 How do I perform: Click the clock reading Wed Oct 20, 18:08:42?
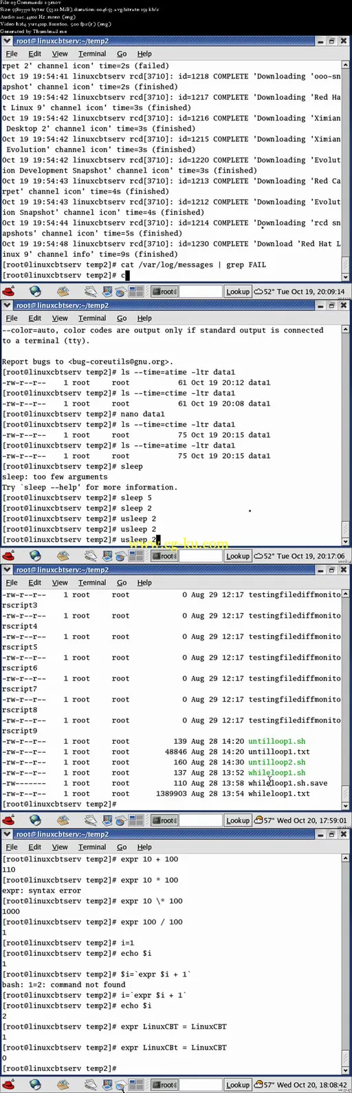coord(311,1085)
